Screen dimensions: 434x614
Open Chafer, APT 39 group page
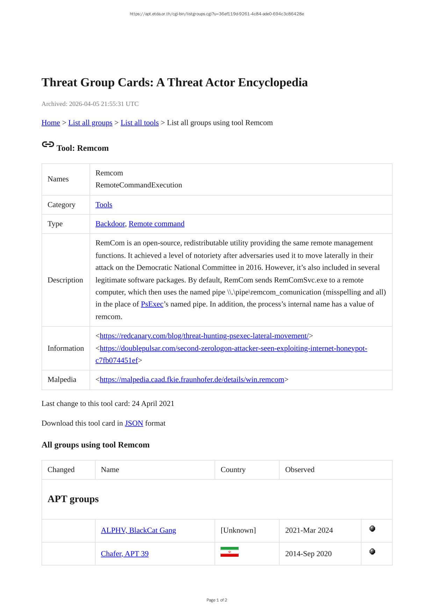124,554
